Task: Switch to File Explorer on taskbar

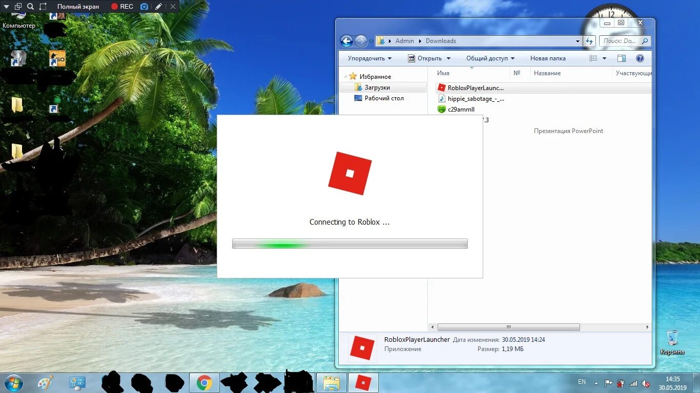Action: click(331, 383)
